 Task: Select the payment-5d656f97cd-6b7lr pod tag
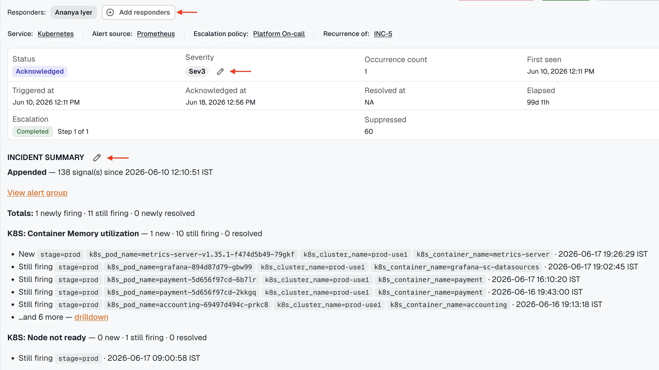pos(182,280)
